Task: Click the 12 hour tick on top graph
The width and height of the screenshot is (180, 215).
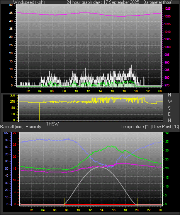Action: tap(88, 91)
